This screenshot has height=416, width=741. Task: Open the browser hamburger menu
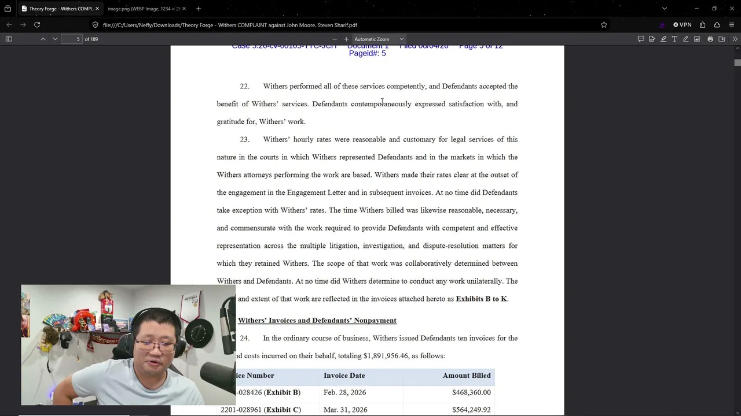click(732, 25)
